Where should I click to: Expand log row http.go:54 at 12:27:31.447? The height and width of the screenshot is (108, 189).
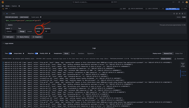point(4,62)
